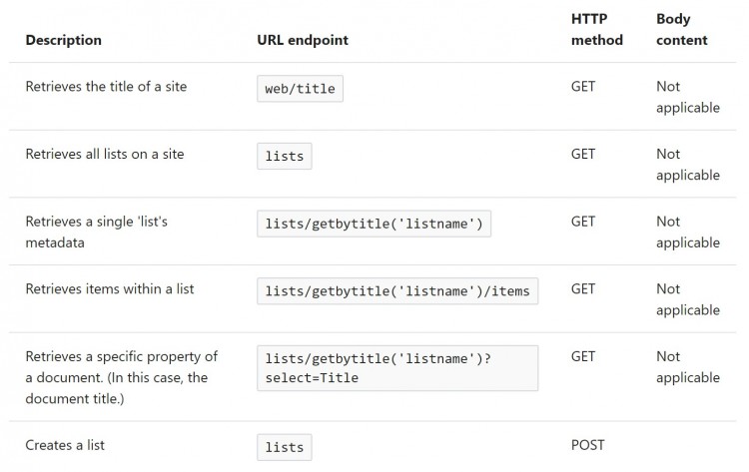Click the POST method cell
The height and width of the screenshot is (472, 749).
click(x=587, y=445)
